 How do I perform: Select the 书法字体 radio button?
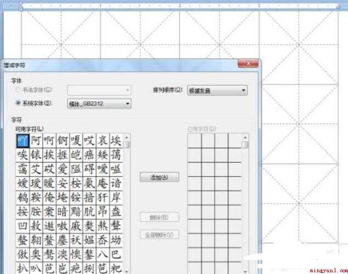pos(18,90)
